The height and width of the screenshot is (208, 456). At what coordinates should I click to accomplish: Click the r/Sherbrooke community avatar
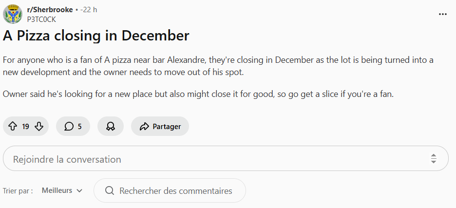[x=13, y=14]
